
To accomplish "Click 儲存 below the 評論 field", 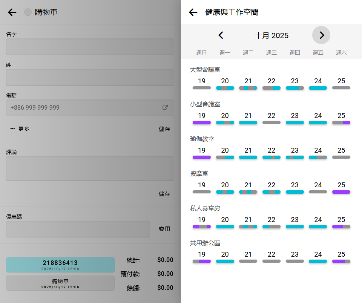I will coord(164,194).
